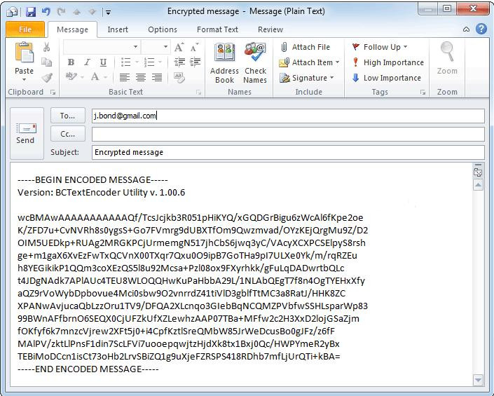
Task: Click the Decrease Indent icon
Action: point(179,62)
